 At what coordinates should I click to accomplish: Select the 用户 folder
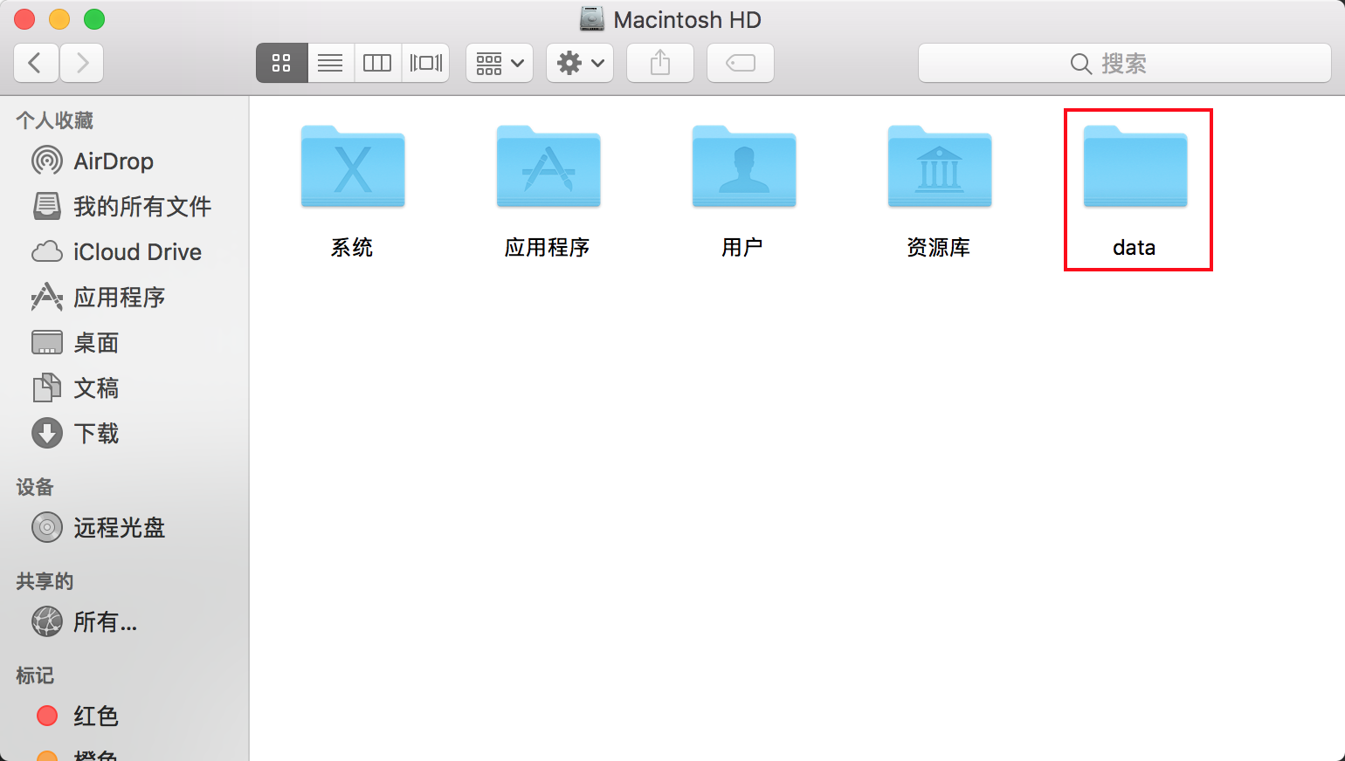pos(744,190)
